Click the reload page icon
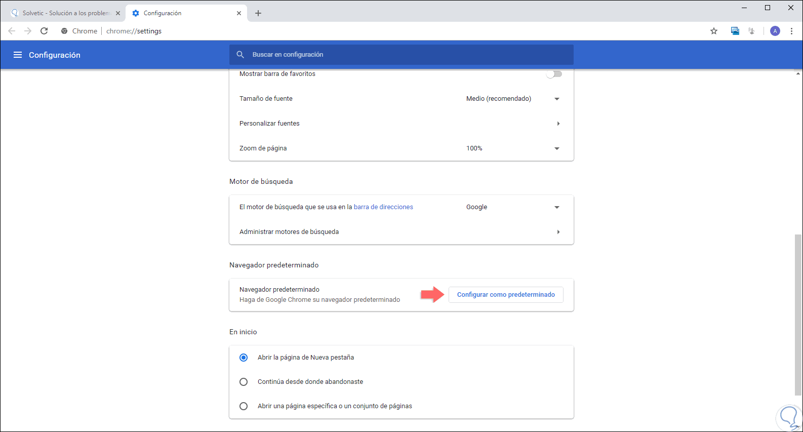This screenshot has width=803, height=432. (44, 31)
